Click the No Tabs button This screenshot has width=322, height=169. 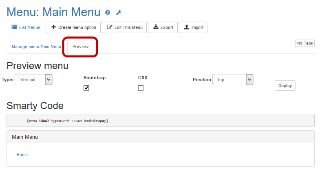click(x=304, y=43)
